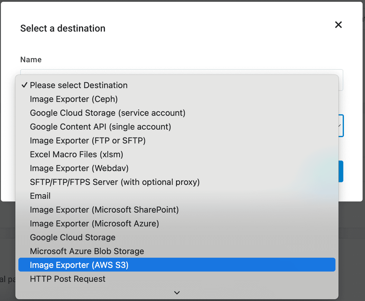365x301 pixels.
Task: Close the Select a destination dialog
Action: pos(338,25)
